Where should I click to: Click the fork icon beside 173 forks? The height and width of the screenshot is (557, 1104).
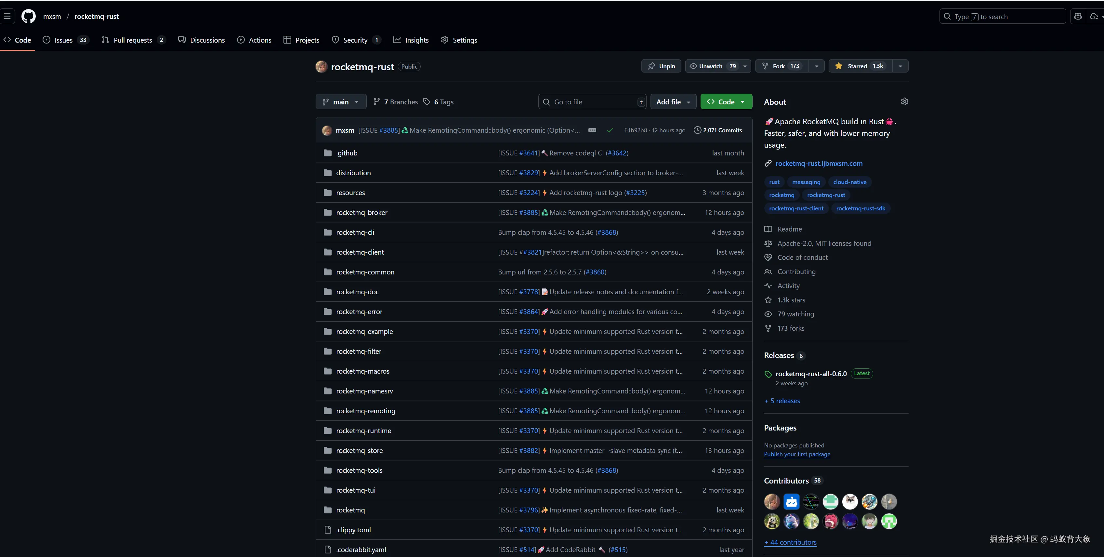click(768, 328)
